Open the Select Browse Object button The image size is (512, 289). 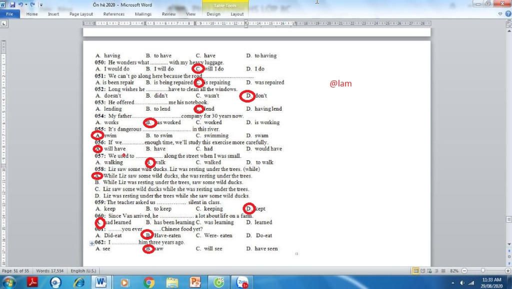tap(508, 256)
